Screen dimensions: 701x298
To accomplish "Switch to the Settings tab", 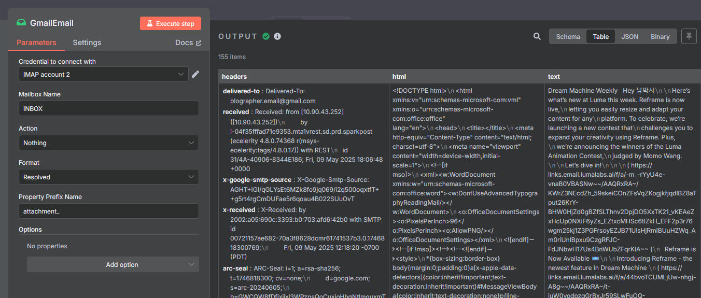I will (87, 42).
